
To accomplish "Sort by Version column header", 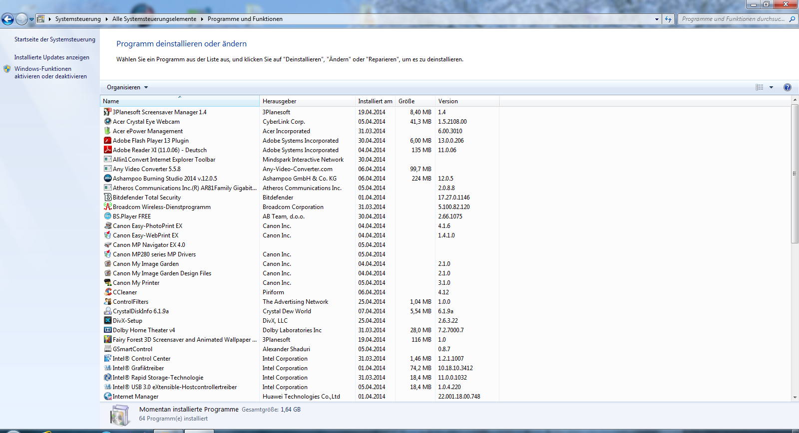I will point(467,101).
